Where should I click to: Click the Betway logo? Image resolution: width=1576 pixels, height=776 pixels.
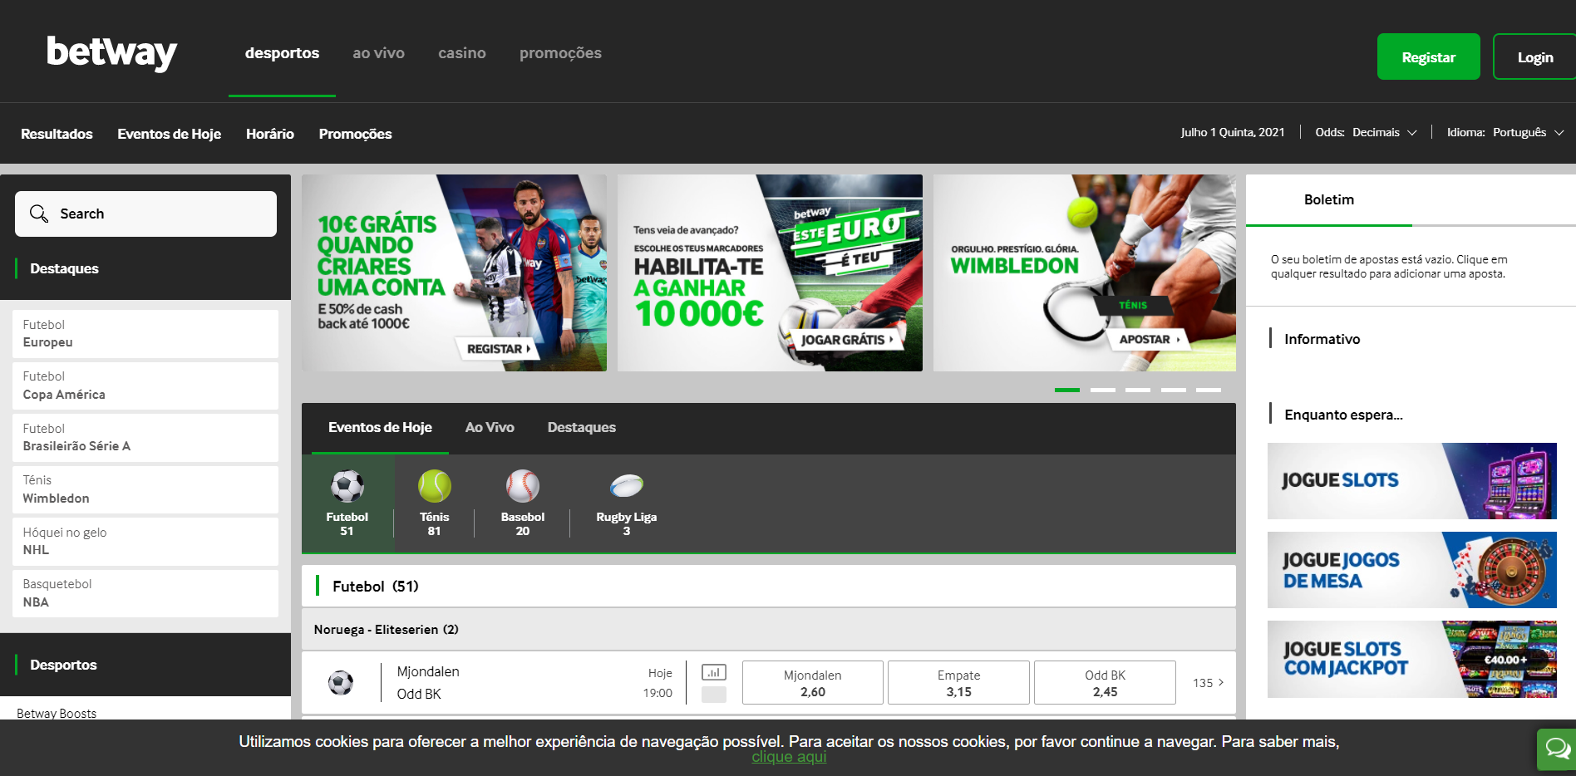click(111, 52)
